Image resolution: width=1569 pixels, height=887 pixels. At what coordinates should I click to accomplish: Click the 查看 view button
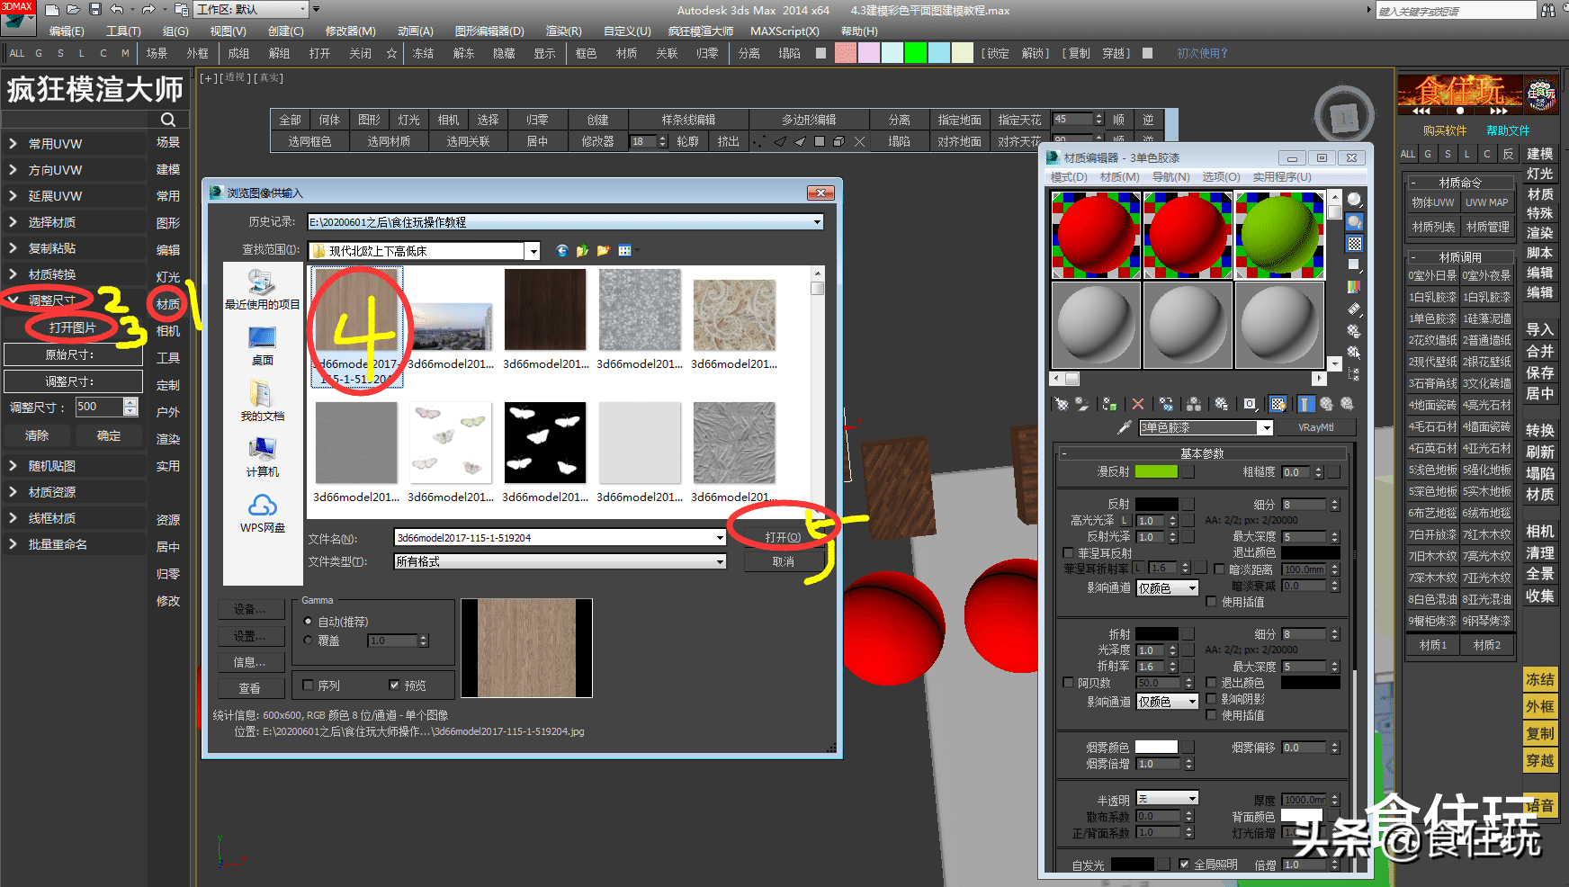(x=250, y=688)
